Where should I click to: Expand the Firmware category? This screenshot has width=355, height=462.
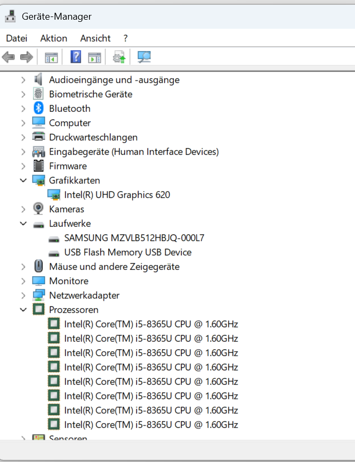(23, 166)
